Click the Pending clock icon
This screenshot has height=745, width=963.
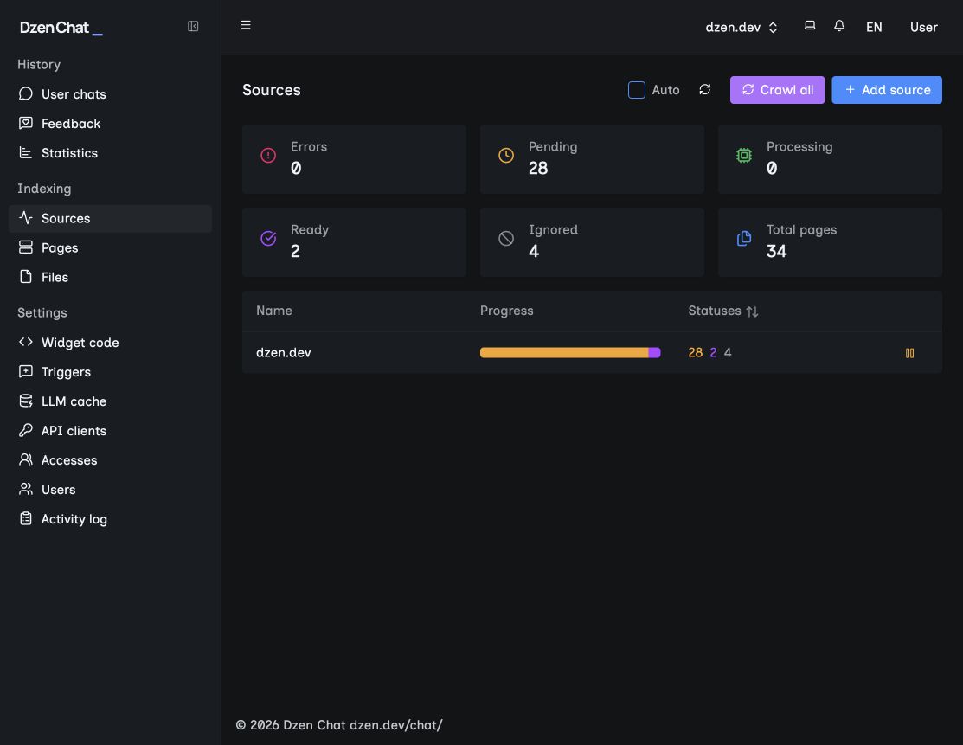(x=506, y=156)
